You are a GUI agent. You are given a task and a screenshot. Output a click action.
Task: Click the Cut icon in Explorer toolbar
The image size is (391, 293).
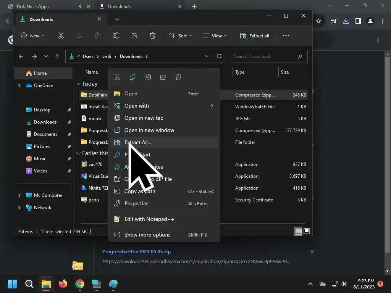[x=61, y=35]
